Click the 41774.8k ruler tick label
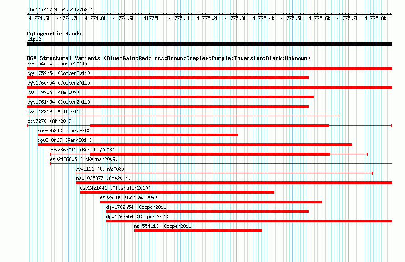Screen dimensions: 405x262 [x=96, y=18]
